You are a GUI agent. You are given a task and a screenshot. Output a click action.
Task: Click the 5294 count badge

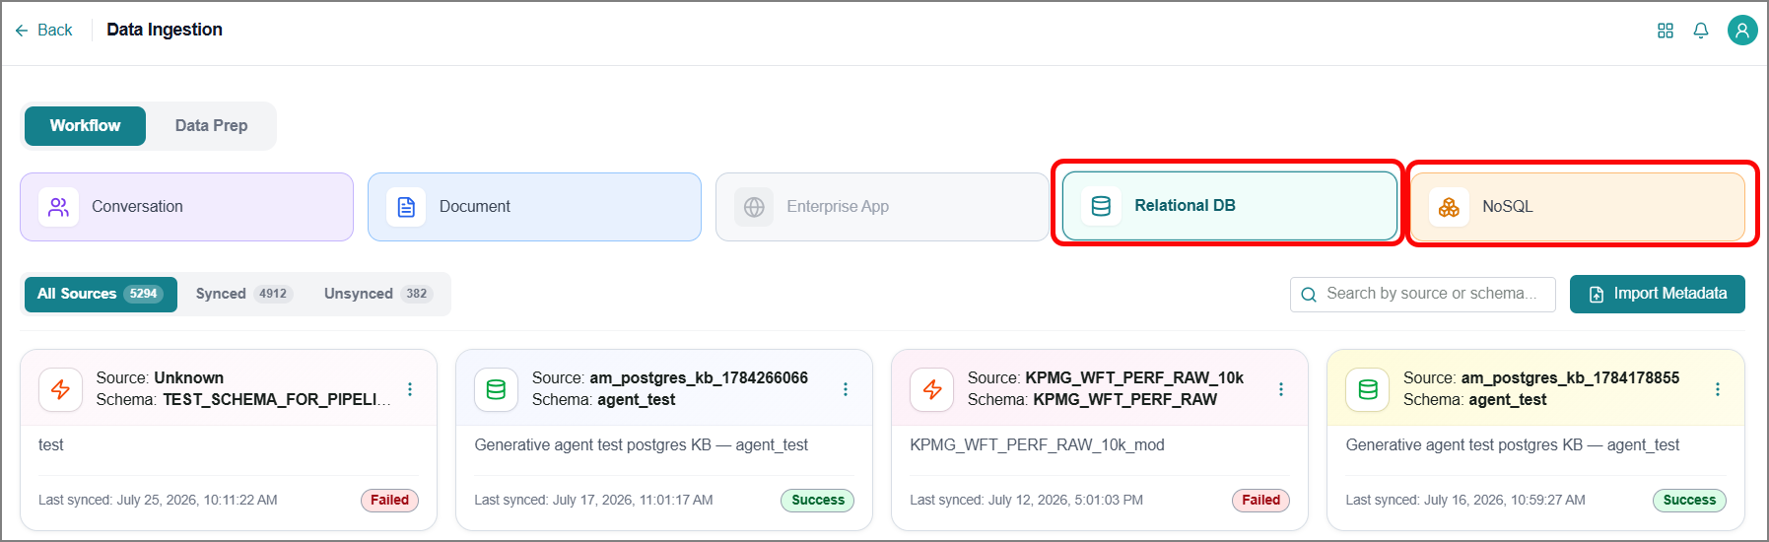point(144,294)
